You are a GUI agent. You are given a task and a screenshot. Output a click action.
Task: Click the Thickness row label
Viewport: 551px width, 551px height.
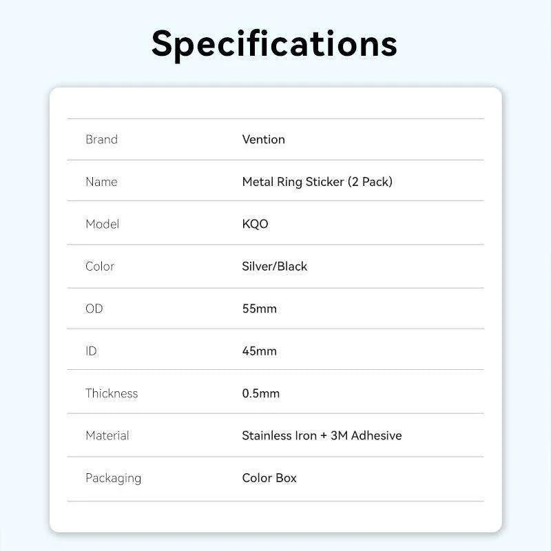pos(112,393)
